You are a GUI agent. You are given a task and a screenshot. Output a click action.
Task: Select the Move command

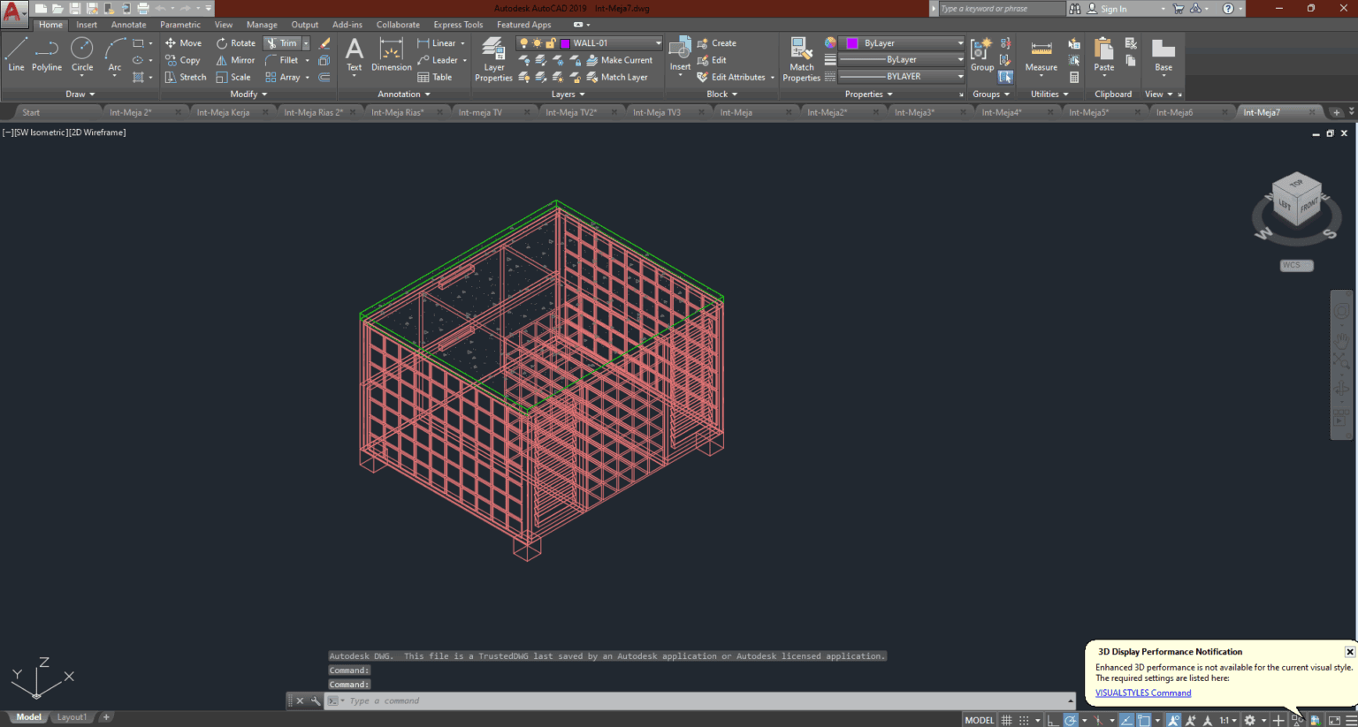click(183, 42)
